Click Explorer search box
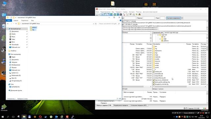This screenshot has height=119, width=211. [x=109, y=23]
